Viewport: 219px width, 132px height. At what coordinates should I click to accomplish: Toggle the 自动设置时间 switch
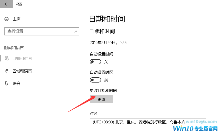(x=95, y=62)
